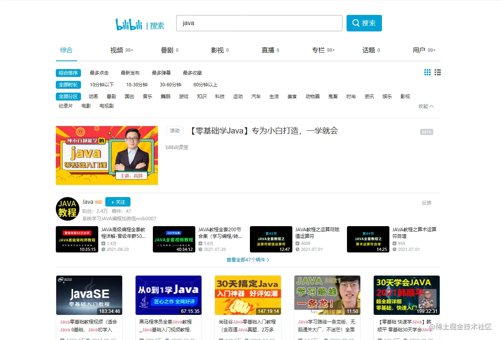The image size is (501, 340).
Task: Open 运算符赋值运算符 12:47 thumbnail
Action: (271, 239)
